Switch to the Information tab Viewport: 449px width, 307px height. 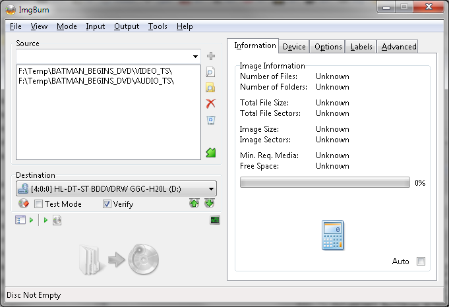pos(253,45)
